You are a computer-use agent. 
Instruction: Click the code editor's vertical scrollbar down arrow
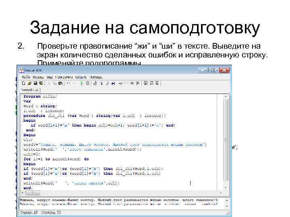click(x=226, y=188)
